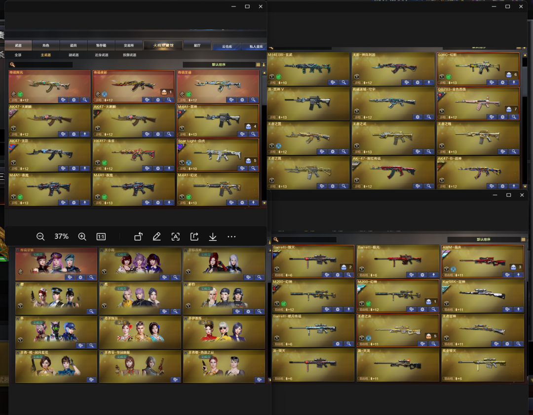Click the magnifier button on Scar Light-白虎 card
The height and width of the screenshot is (415, 533).
click(253, 168)
